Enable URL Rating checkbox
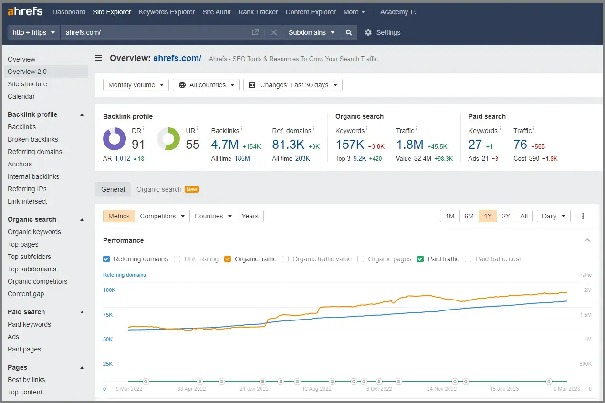The height and width of the screenshot is (403, 605). [177, 259]
